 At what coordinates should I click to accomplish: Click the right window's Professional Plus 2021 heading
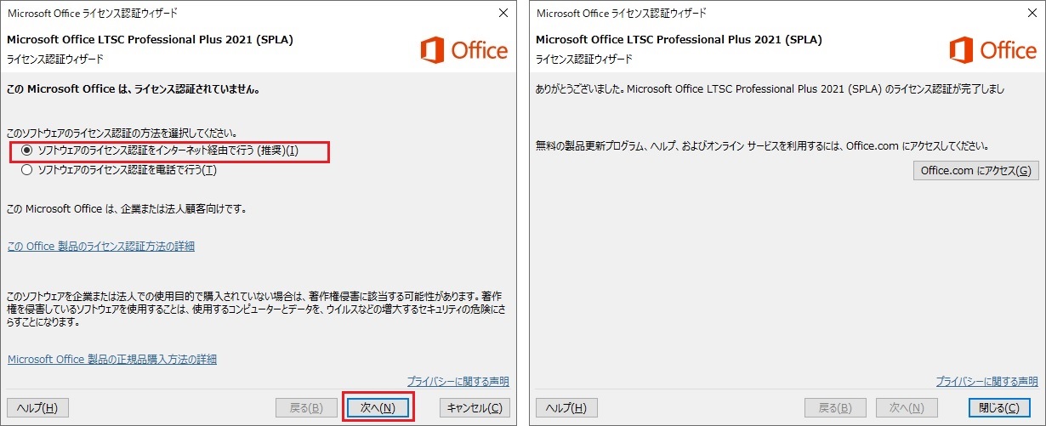click(679, 39)
